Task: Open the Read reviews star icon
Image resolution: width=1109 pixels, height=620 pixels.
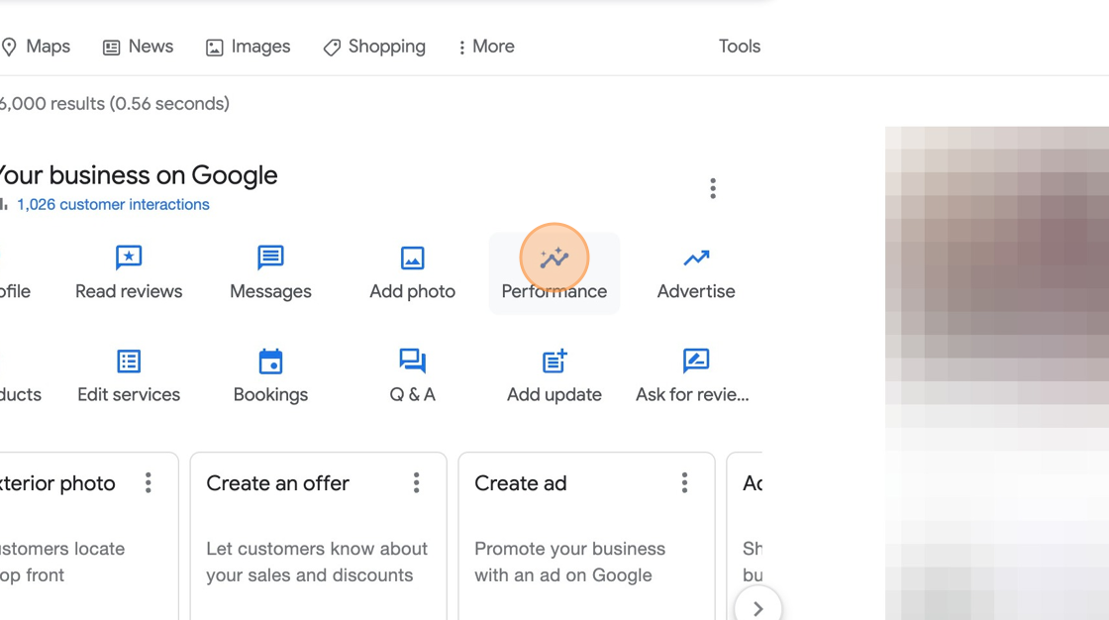Action: coord(129,258)
